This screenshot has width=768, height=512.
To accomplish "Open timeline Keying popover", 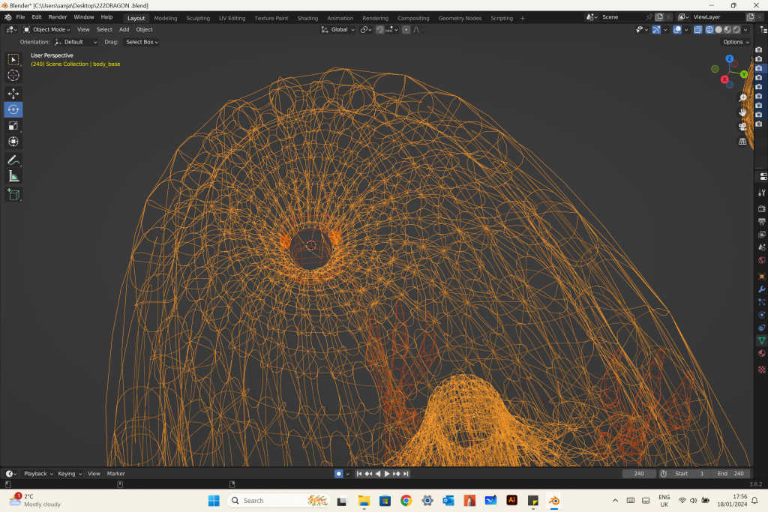I will point(69,474).
